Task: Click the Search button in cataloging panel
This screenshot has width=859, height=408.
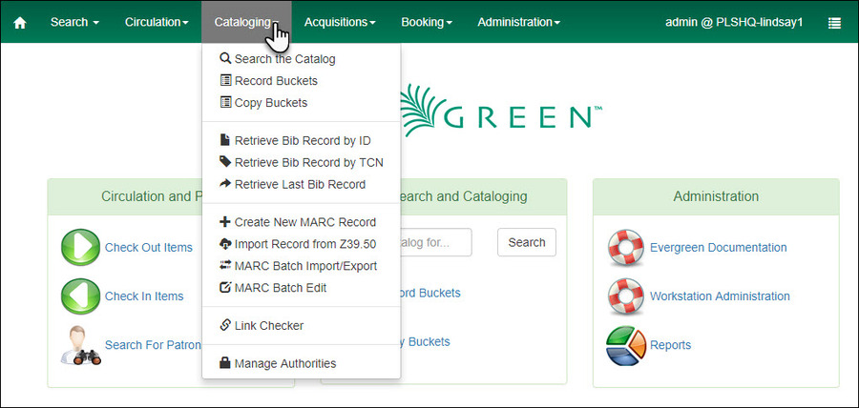Action: [527, 242]
